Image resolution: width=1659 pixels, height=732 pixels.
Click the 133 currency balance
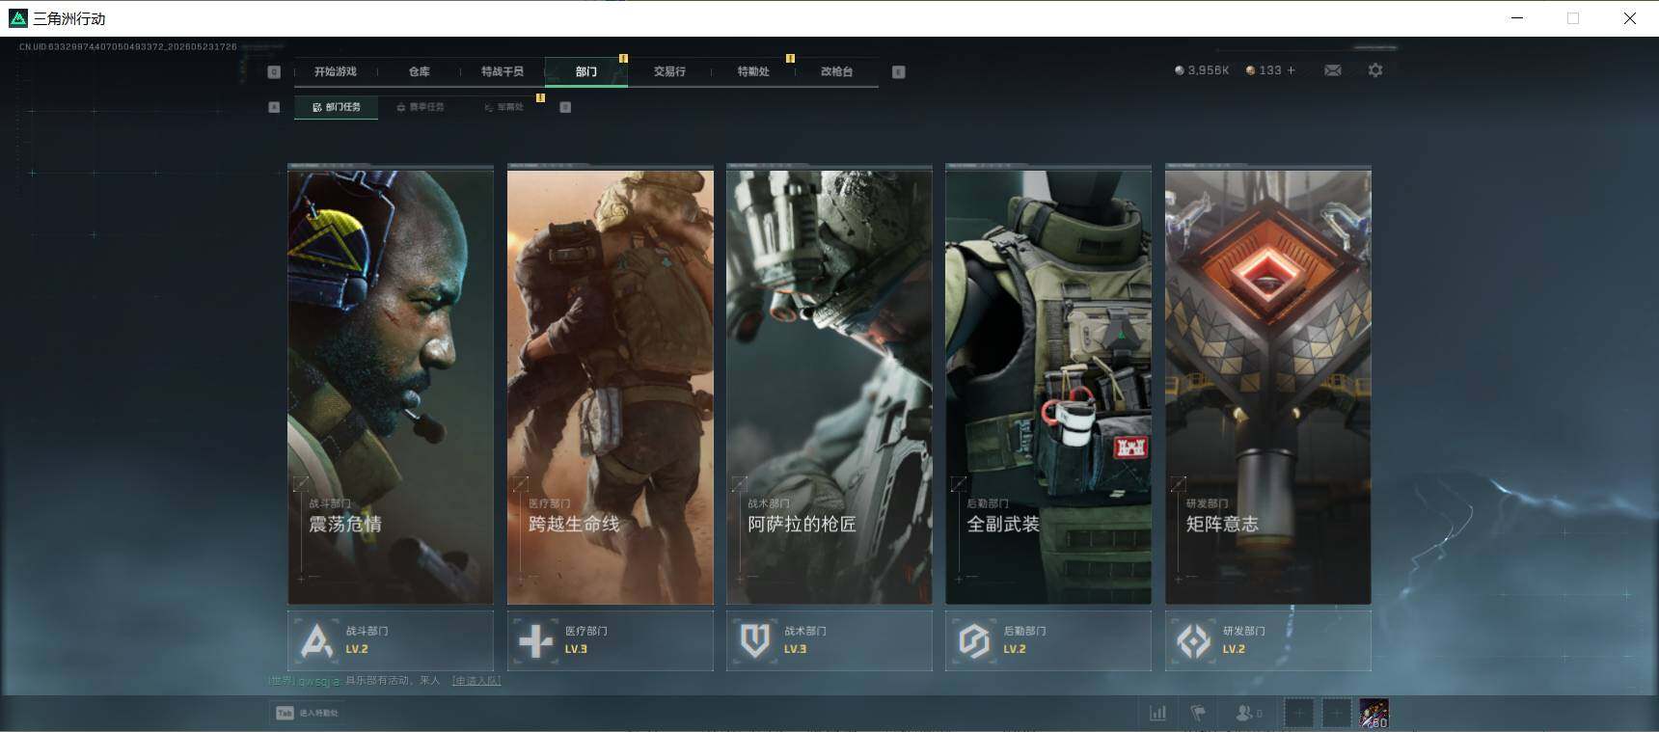tap(1264, 70)
